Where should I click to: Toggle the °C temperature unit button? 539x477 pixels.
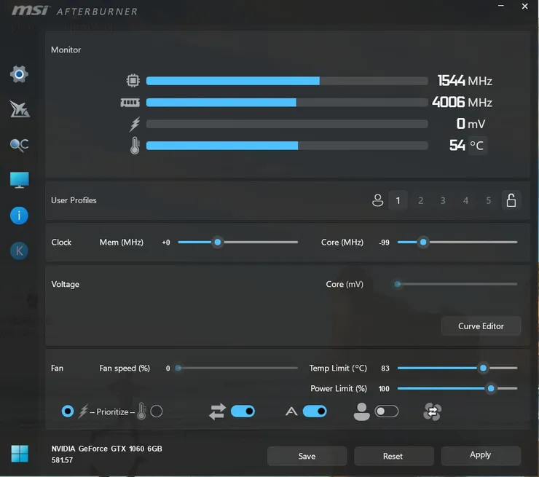pos(477,146)
